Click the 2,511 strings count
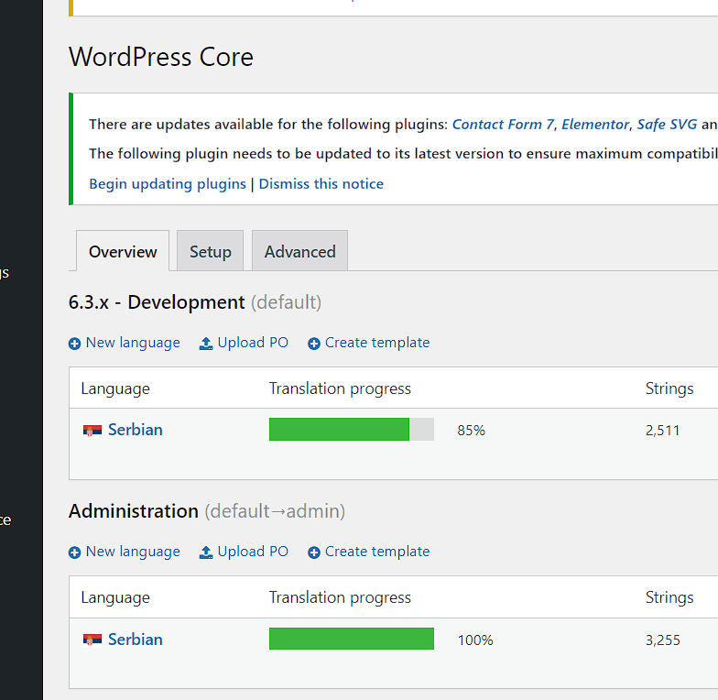 coord(662,431)
